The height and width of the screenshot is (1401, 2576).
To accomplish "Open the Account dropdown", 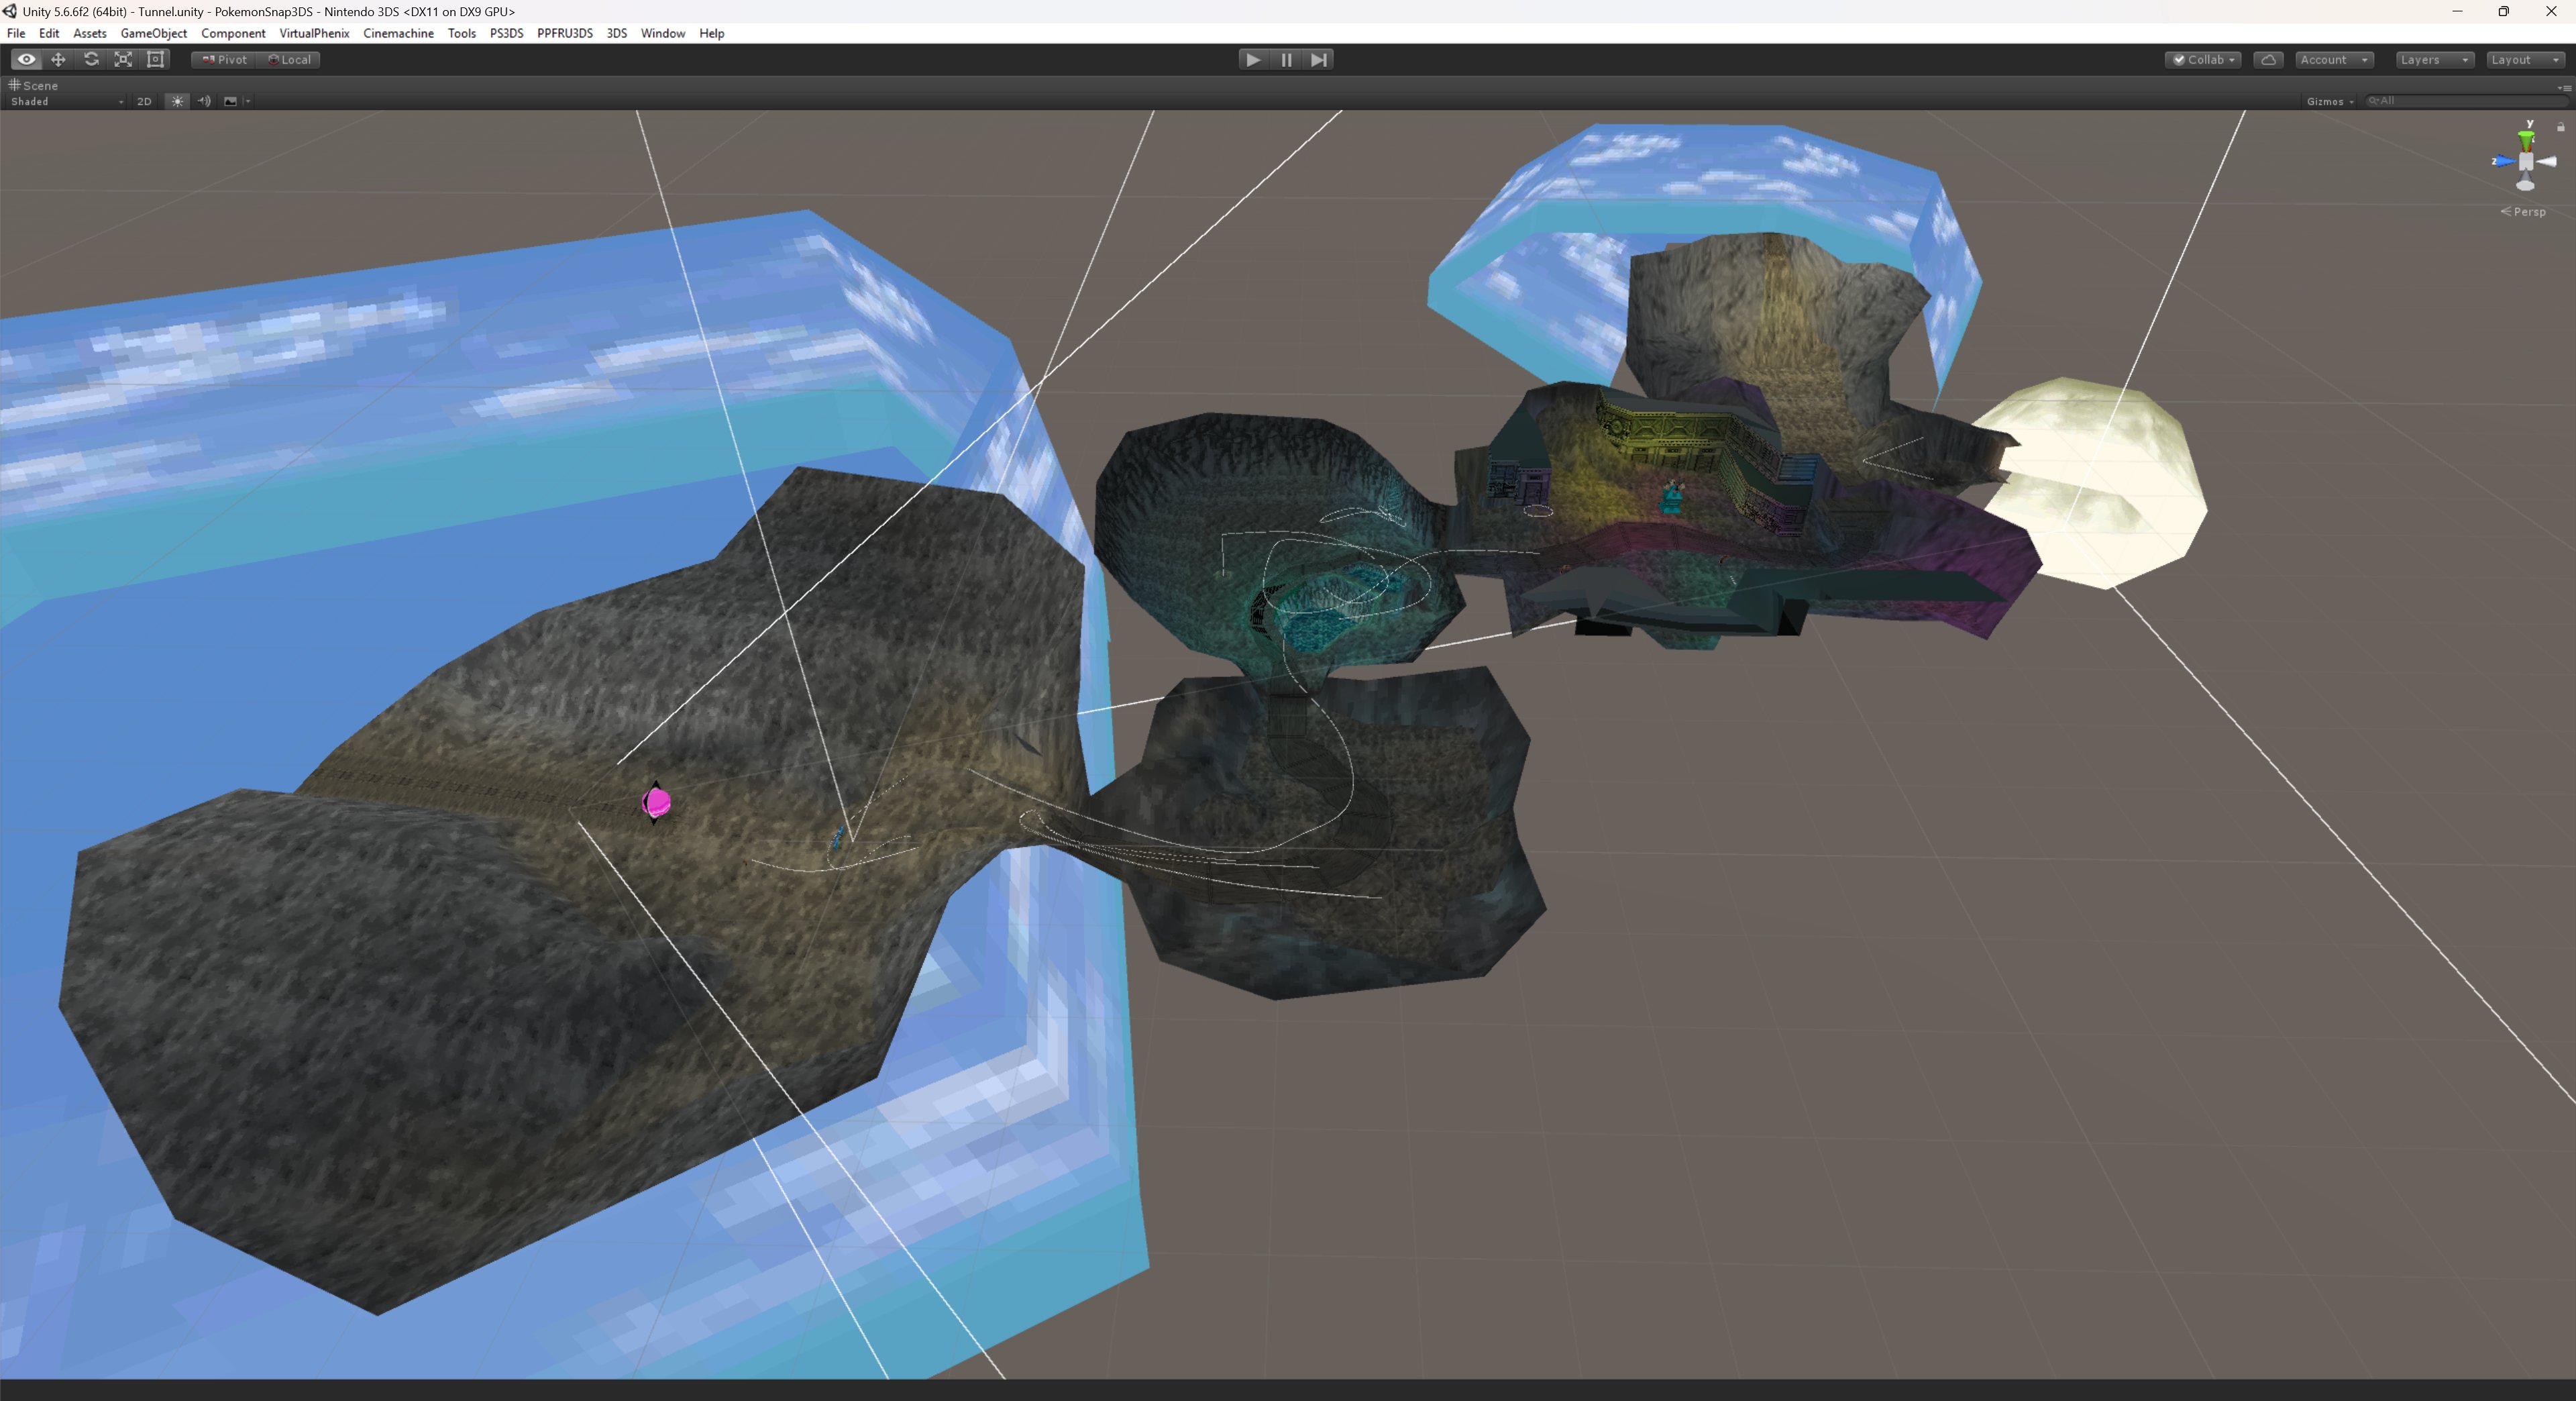I will click(x=2334, y=60).
